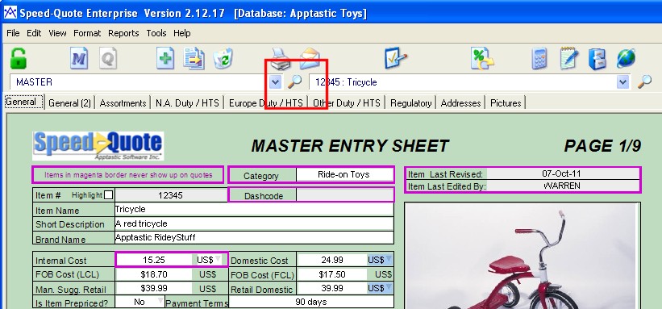The width and height of the screenshot is (662, 309).
Task: Open the recycle bin delete icon
Action: (x=223, y=58)
